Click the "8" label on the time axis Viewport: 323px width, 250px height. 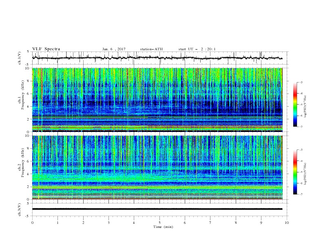(x=236, y=223)
